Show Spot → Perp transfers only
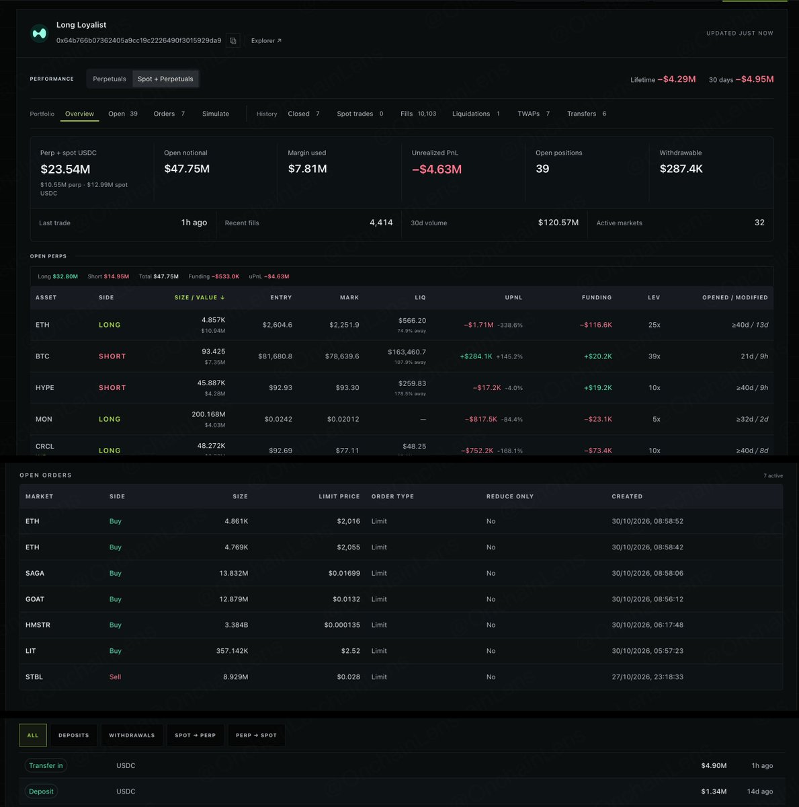The width and height of the screenshot is (799, 807). 196,735
